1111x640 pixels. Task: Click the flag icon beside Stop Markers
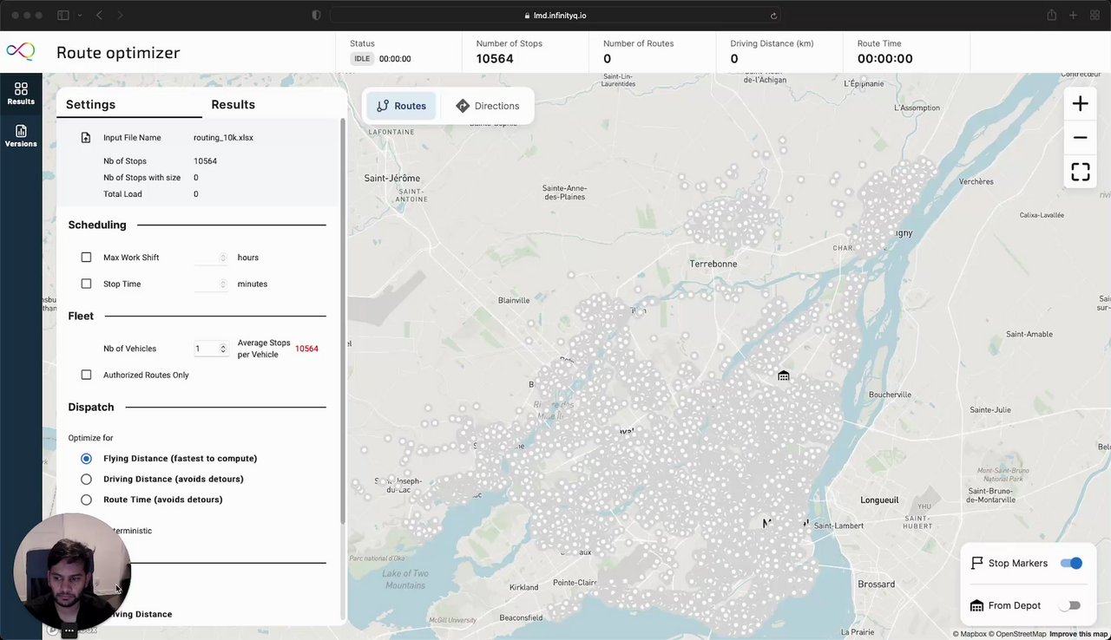[976, 563]
